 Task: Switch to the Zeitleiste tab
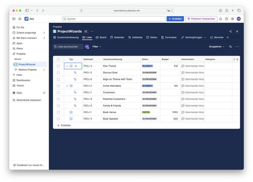(135, 38)
